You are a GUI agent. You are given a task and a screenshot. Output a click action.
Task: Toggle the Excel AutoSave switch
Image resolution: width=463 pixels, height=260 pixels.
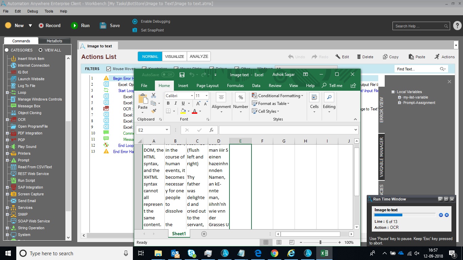[167, 74]
